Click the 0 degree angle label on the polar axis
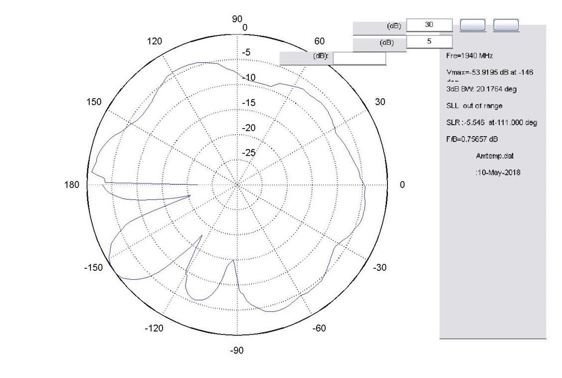The image size is (562, 378). (x=402, y=185)
